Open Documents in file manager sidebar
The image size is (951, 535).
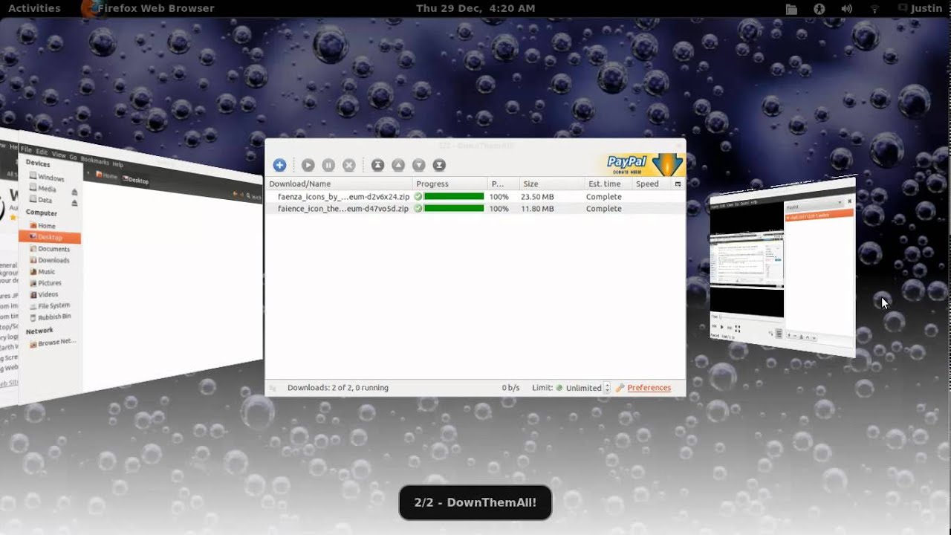click(49, 249)
